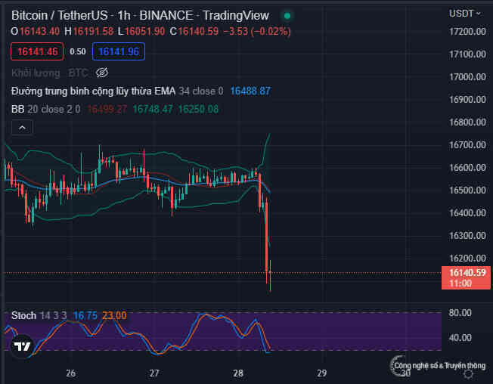This screenshot has width=493, height=384.
Task: Click the date label 28 on time axis
Action: [238, 373]
